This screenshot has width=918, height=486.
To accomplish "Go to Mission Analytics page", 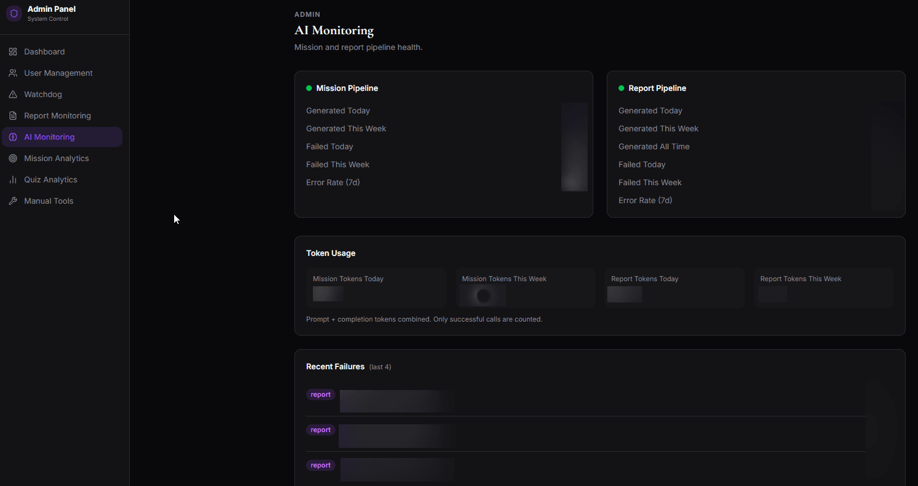I will point(62,158).
